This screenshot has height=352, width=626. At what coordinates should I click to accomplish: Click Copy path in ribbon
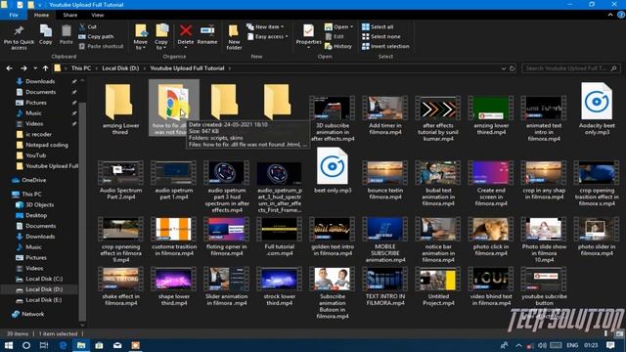(x=96, y=36)
